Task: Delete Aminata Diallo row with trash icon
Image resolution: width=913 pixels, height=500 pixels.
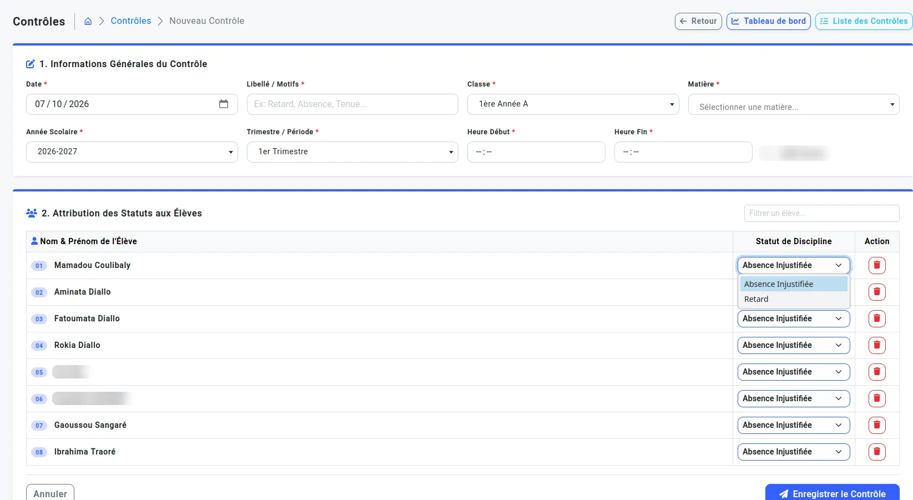Action: tap(877, 292)
